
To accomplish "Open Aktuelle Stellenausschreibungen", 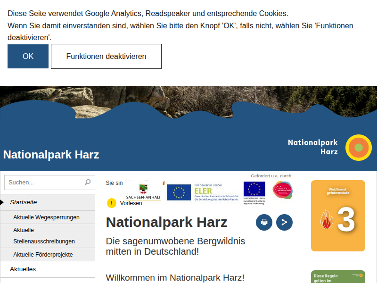I will 45,235.
